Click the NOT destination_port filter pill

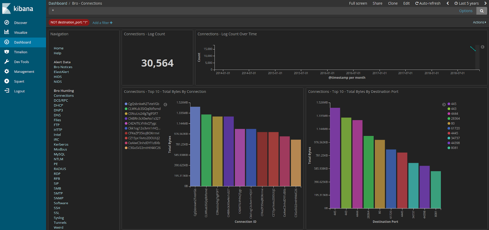click(x=69, y=22)
